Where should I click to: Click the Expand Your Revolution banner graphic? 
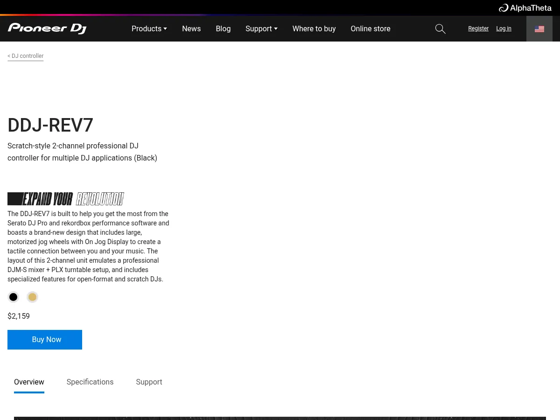coord(66,199)
